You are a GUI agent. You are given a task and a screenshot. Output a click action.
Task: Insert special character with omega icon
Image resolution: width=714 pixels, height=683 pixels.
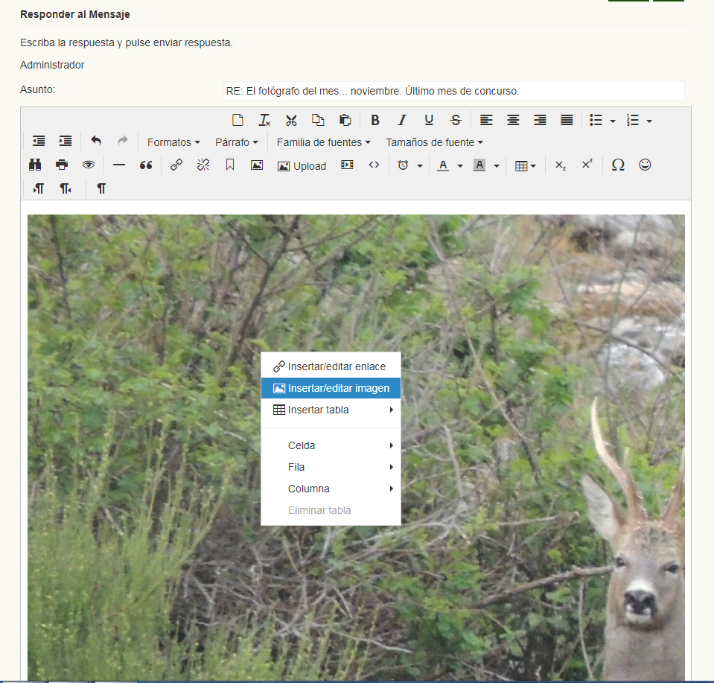click(x=618, y=165)
